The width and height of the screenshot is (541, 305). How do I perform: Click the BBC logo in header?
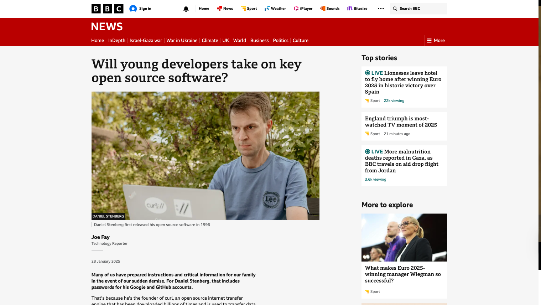pyautogui.click(x=107, y=9)
